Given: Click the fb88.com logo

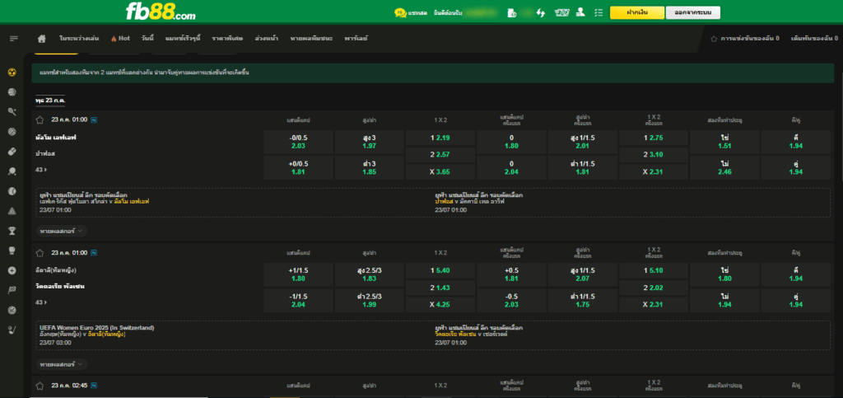Looking at the screenshot, I should (161, 12).
